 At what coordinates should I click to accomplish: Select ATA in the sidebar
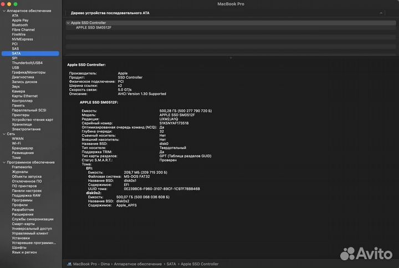pyautogui.click(x=15, y=16)
